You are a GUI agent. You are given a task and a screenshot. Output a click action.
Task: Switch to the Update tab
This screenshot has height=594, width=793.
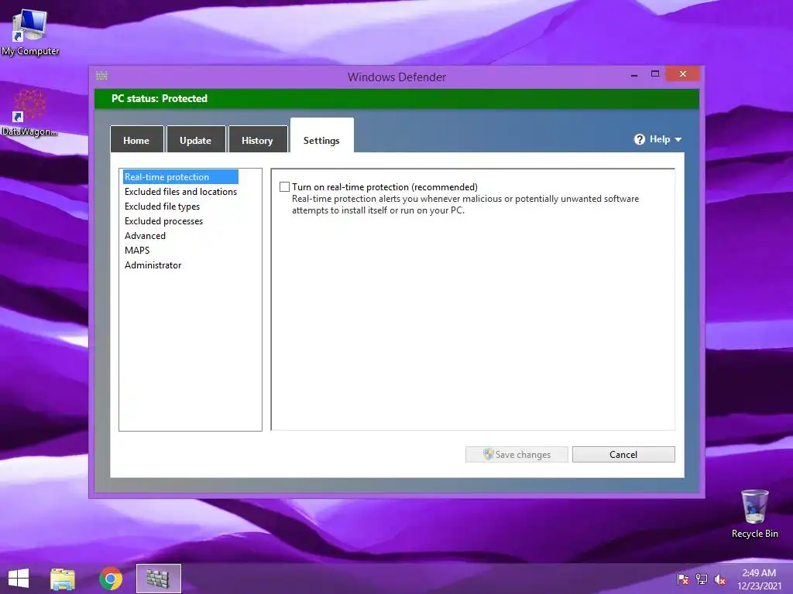[x=196, y=139]
